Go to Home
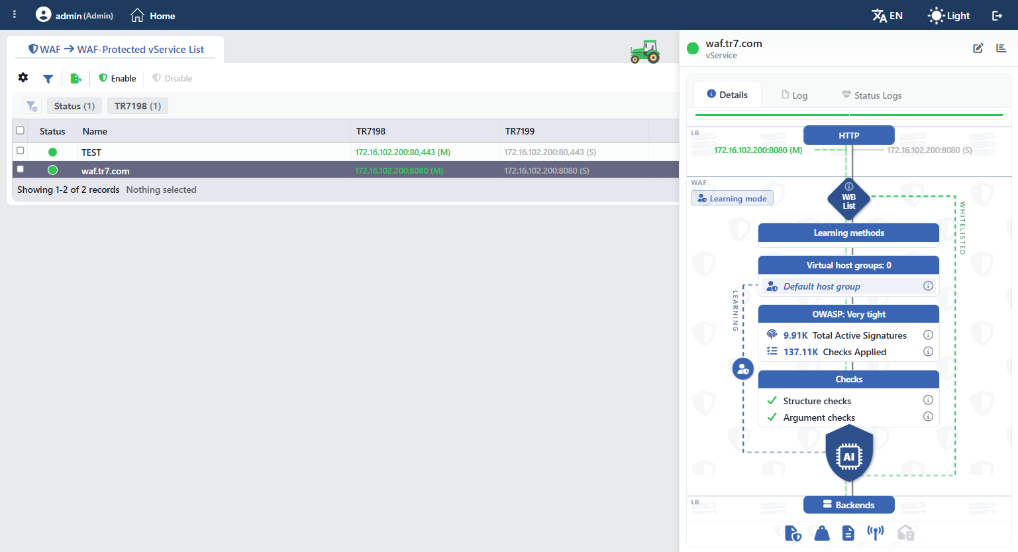Image resolution: width=1018 pixels, height=552 pixels. [153, 15]
